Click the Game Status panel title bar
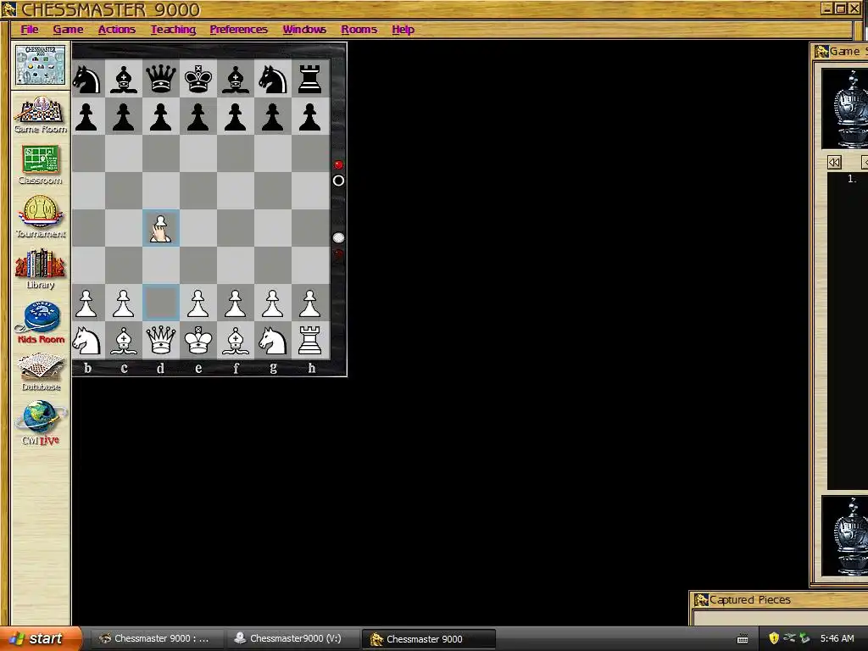 840,52
